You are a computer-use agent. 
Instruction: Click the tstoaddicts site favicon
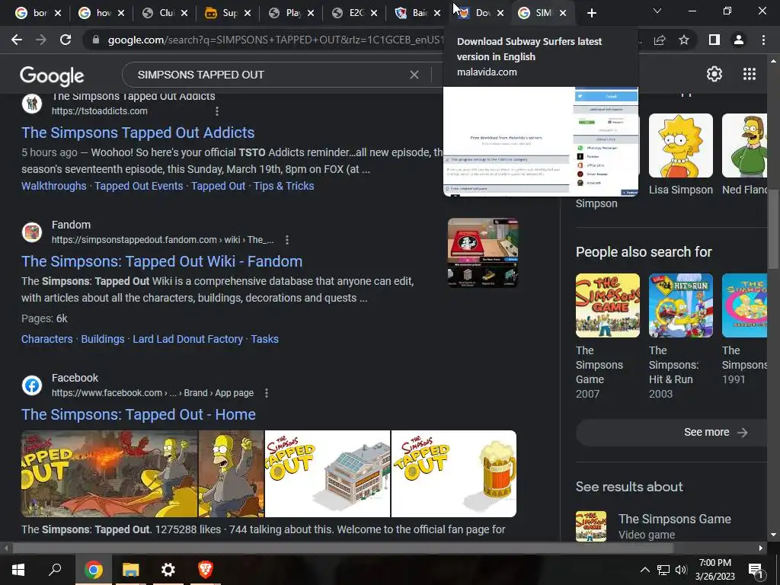pyautogui.click(x=32, y=104)
